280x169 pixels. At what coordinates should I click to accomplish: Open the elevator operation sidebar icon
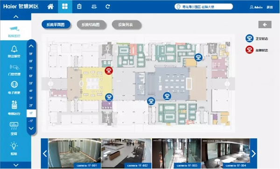pyautogui.click(x=14, y=107)
